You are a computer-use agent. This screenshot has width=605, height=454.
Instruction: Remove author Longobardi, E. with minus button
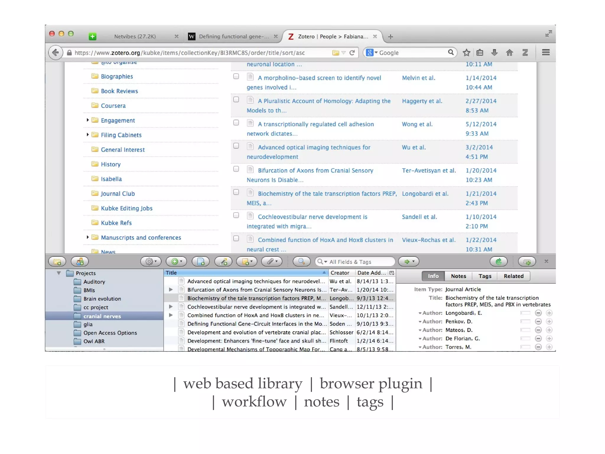tap(539, 313)
